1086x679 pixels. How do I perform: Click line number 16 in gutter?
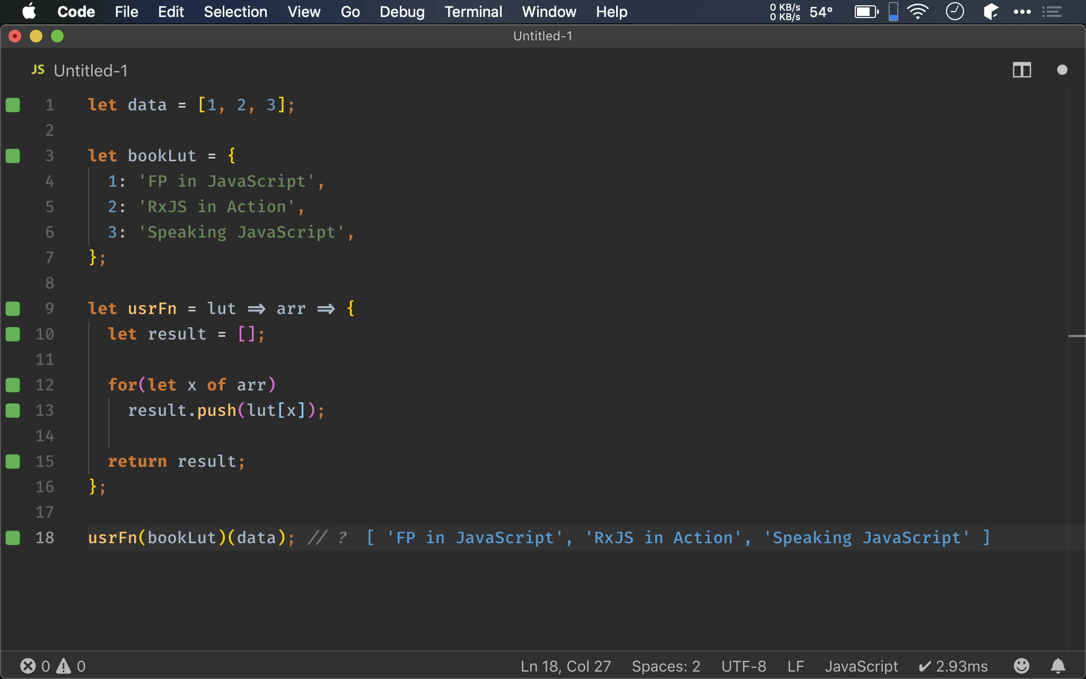(45, 487)
